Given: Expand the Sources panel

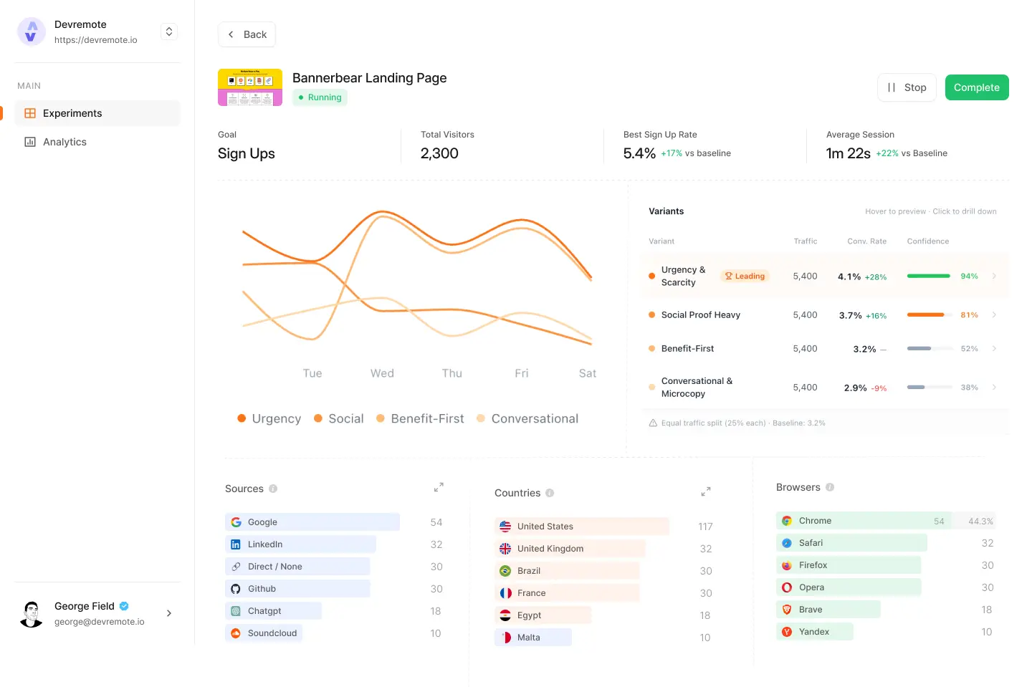Looking at the screenshot, I should pos(439,487).
